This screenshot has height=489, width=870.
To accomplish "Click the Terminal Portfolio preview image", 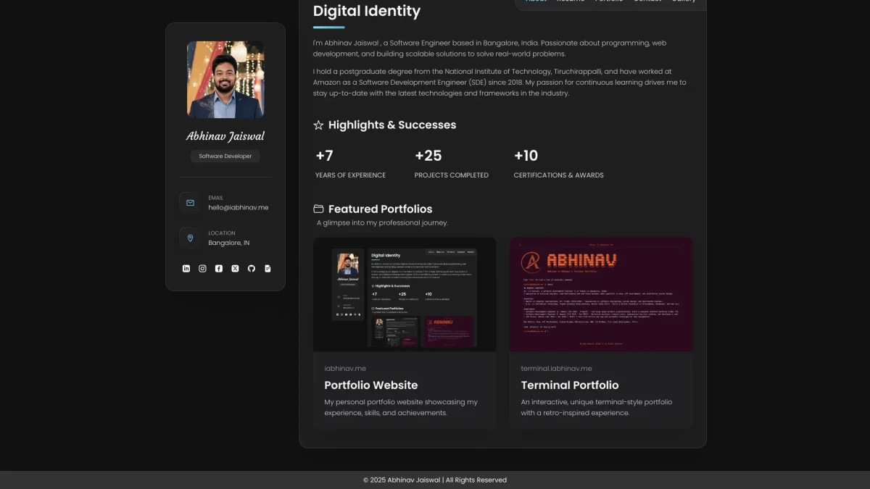I will pos(601,294).
